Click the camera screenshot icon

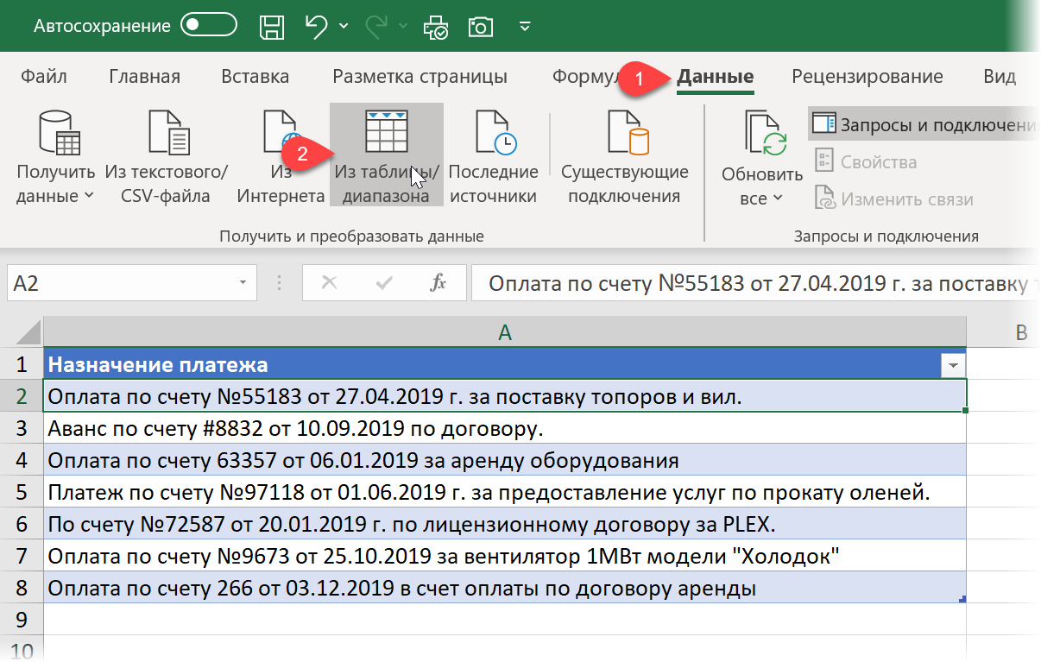(480, 27)
